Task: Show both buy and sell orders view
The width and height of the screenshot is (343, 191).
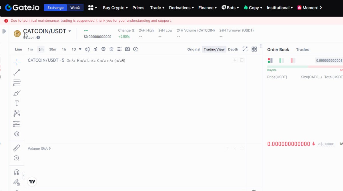Action: (270, 61)
